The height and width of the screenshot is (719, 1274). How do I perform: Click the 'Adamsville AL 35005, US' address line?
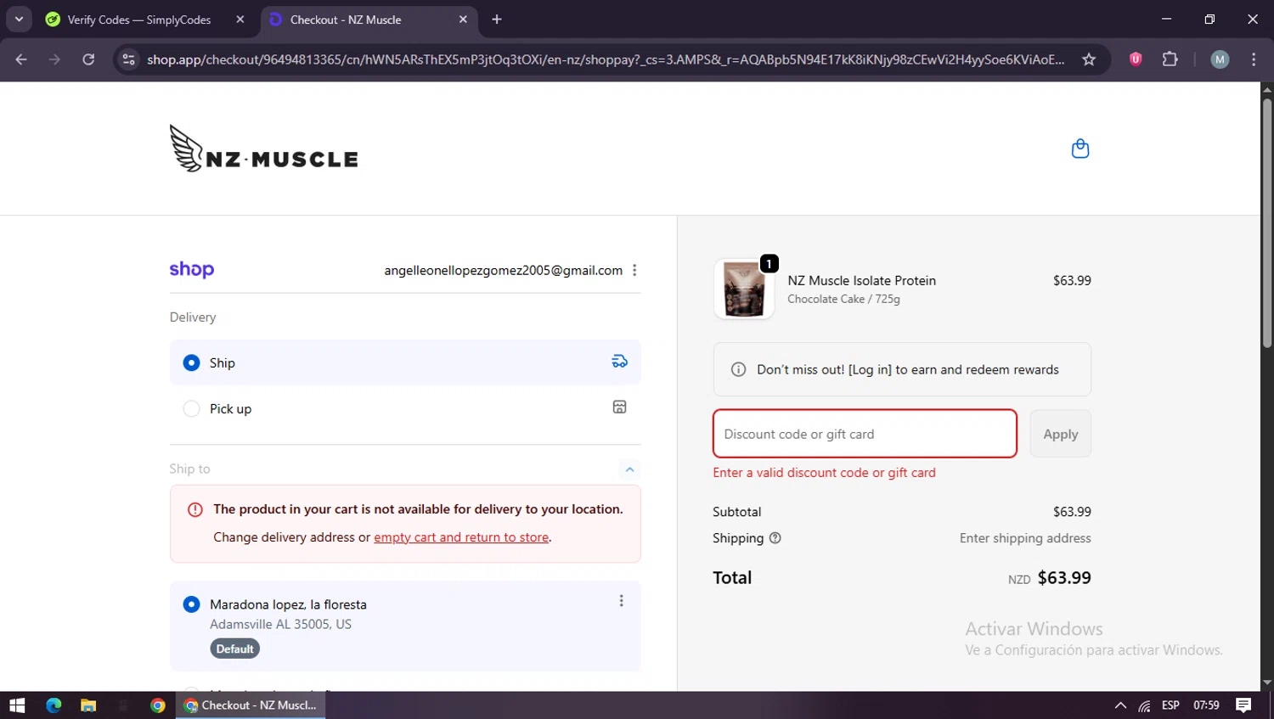click(280, 624)
